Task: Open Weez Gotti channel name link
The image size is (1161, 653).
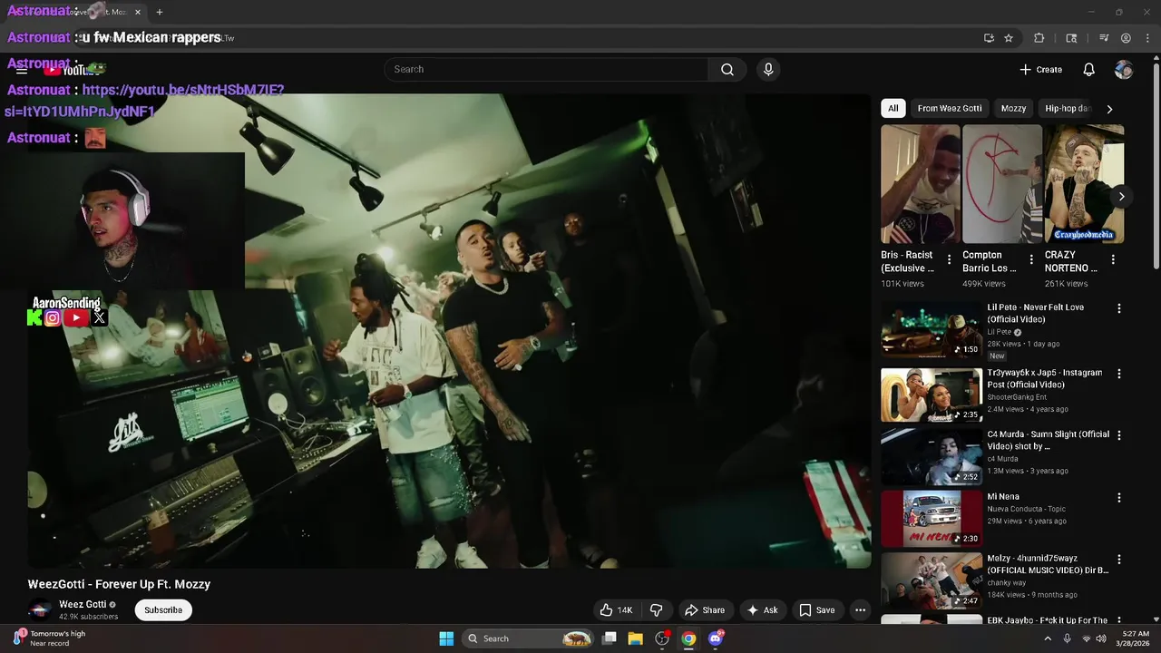Action: [83, 605]
